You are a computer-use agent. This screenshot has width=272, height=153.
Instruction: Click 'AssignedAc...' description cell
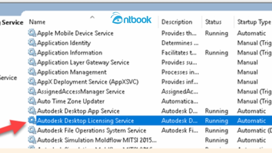pyautogui.click(x=180, y=91)
